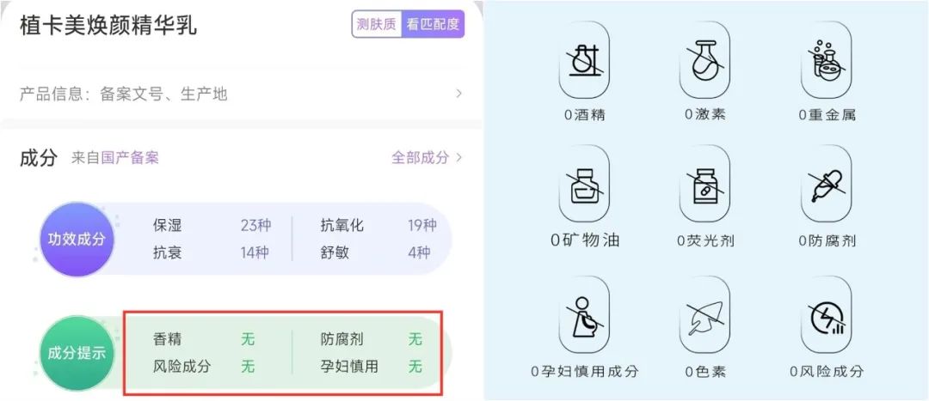Select the 0孕妇慎用成分 pregnant woman icon

[x=583, y=315]
